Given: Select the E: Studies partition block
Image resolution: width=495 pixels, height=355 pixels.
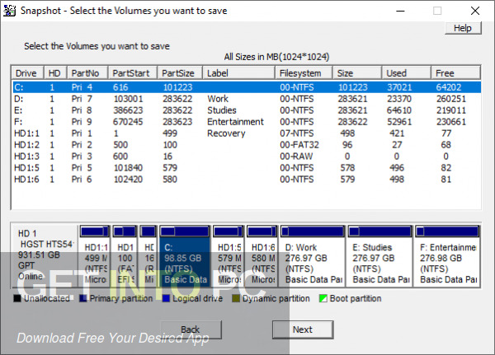Looking at the screenshot, I should 379,255.
